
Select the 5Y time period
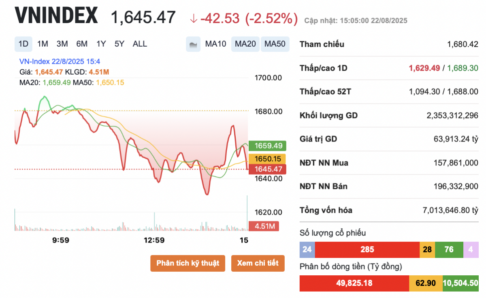[119, 44]
